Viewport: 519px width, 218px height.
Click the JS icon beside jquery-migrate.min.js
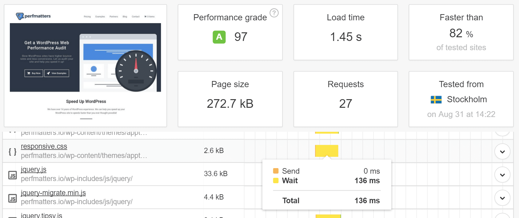(12, 198)
